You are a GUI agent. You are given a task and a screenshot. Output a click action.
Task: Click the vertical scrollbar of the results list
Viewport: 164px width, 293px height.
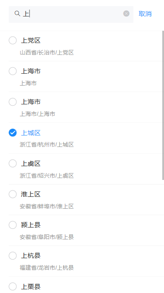pyautogui.click(x=163, y=105)
